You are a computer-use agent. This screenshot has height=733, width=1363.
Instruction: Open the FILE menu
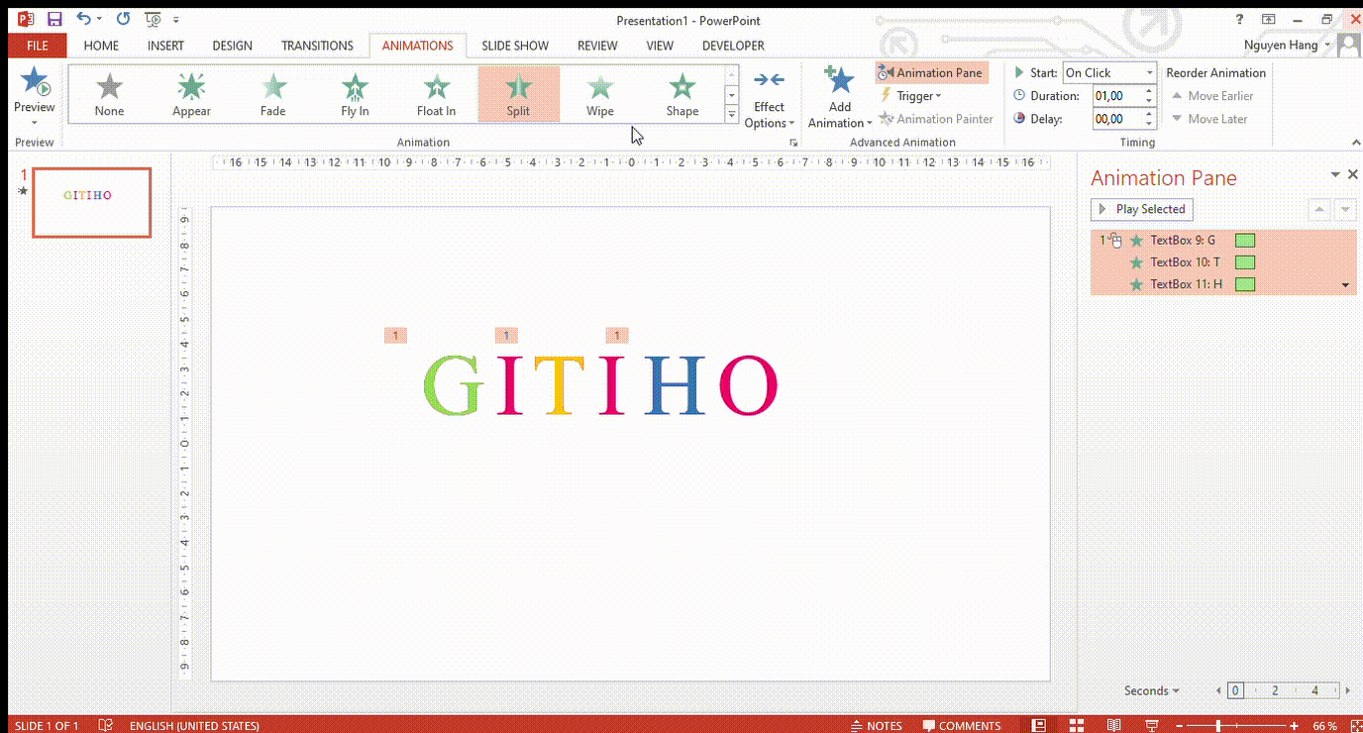37,46
